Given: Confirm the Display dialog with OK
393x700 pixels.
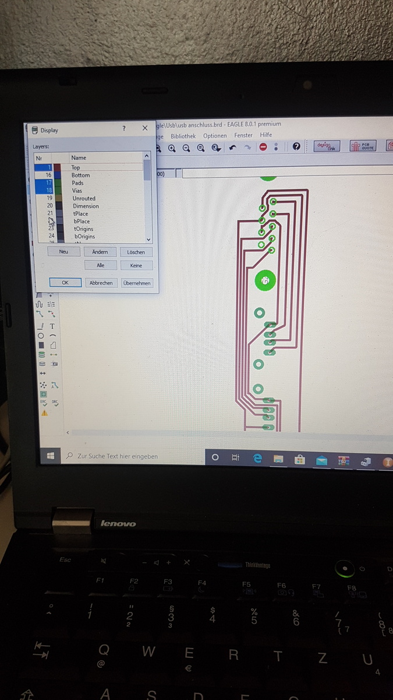Looking at the screenshot, I should point(65,282).
